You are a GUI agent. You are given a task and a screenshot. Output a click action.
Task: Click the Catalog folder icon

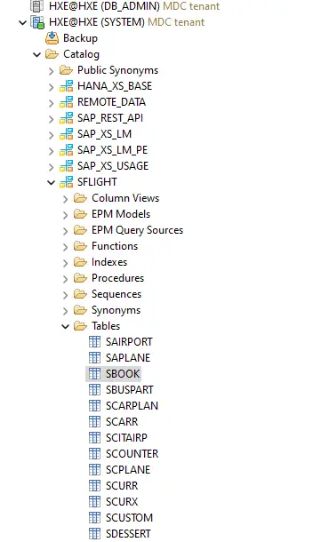coord(52,54)
